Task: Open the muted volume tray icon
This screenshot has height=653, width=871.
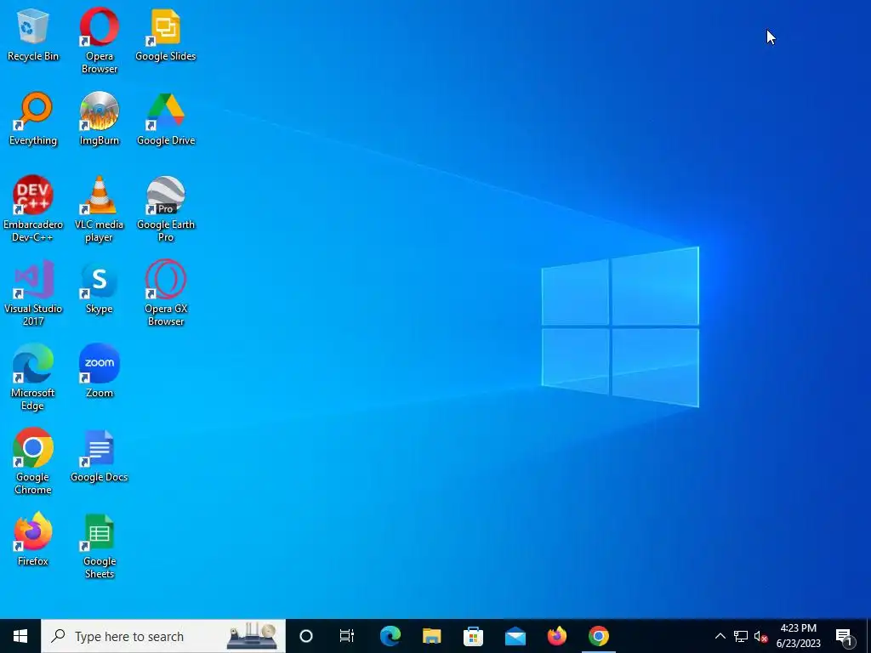Action: [760, 636]
